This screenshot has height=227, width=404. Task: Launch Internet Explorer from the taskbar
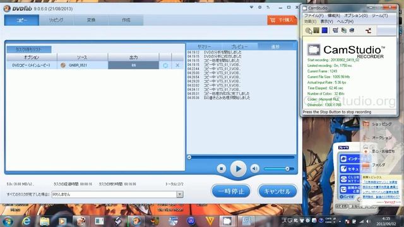coord(27,221)
